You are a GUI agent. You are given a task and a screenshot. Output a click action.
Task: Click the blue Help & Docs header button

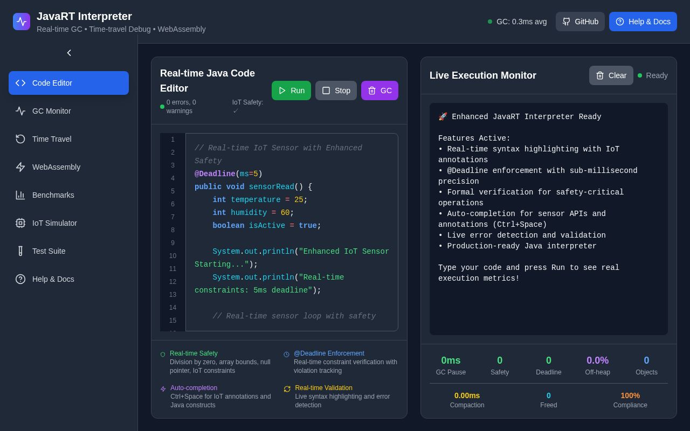643,22
